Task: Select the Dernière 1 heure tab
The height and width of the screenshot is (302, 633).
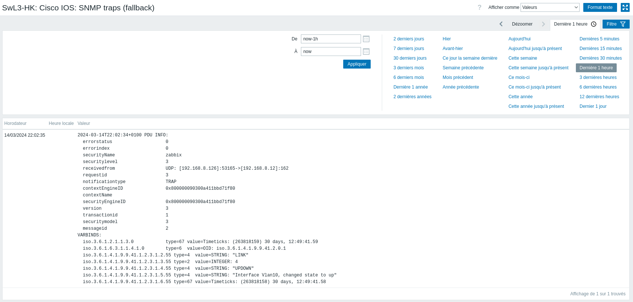Action: [575, 24]
